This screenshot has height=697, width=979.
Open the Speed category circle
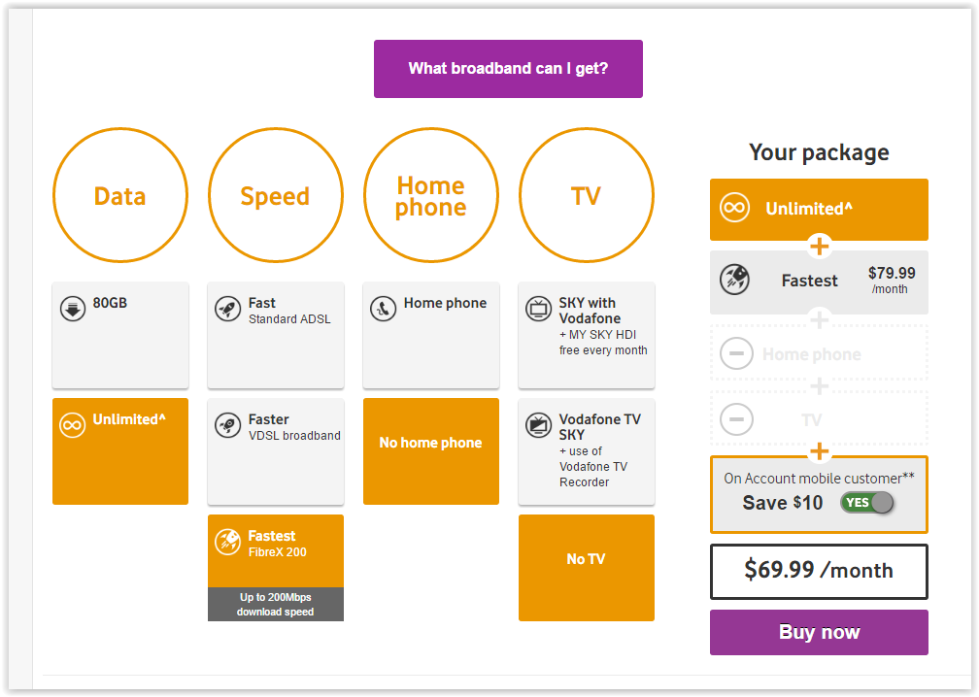(x=276, y=195)
